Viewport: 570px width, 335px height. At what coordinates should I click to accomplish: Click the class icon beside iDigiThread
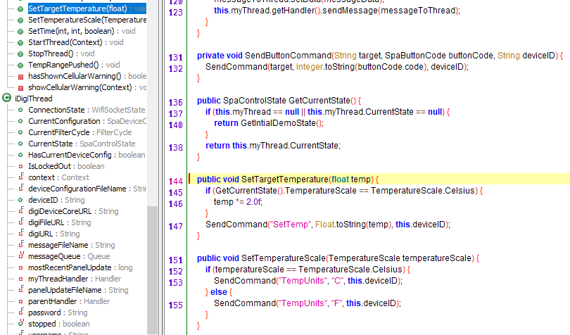[x=6, y=99]
